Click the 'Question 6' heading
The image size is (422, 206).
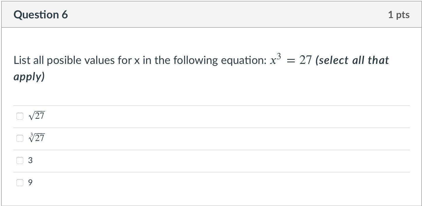click(41, 15)
